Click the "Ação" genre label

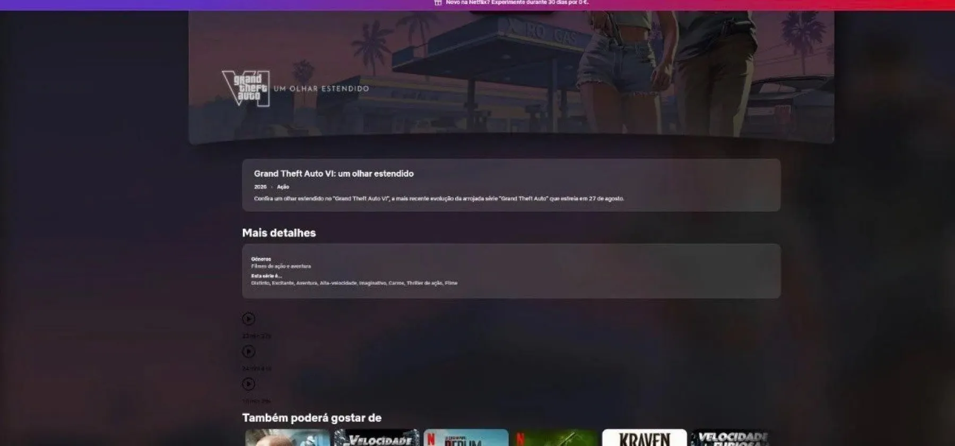283,187
